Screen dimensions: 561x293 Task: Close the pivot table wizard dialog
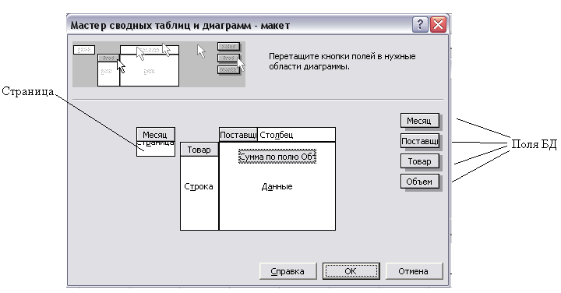click(438, 25)
